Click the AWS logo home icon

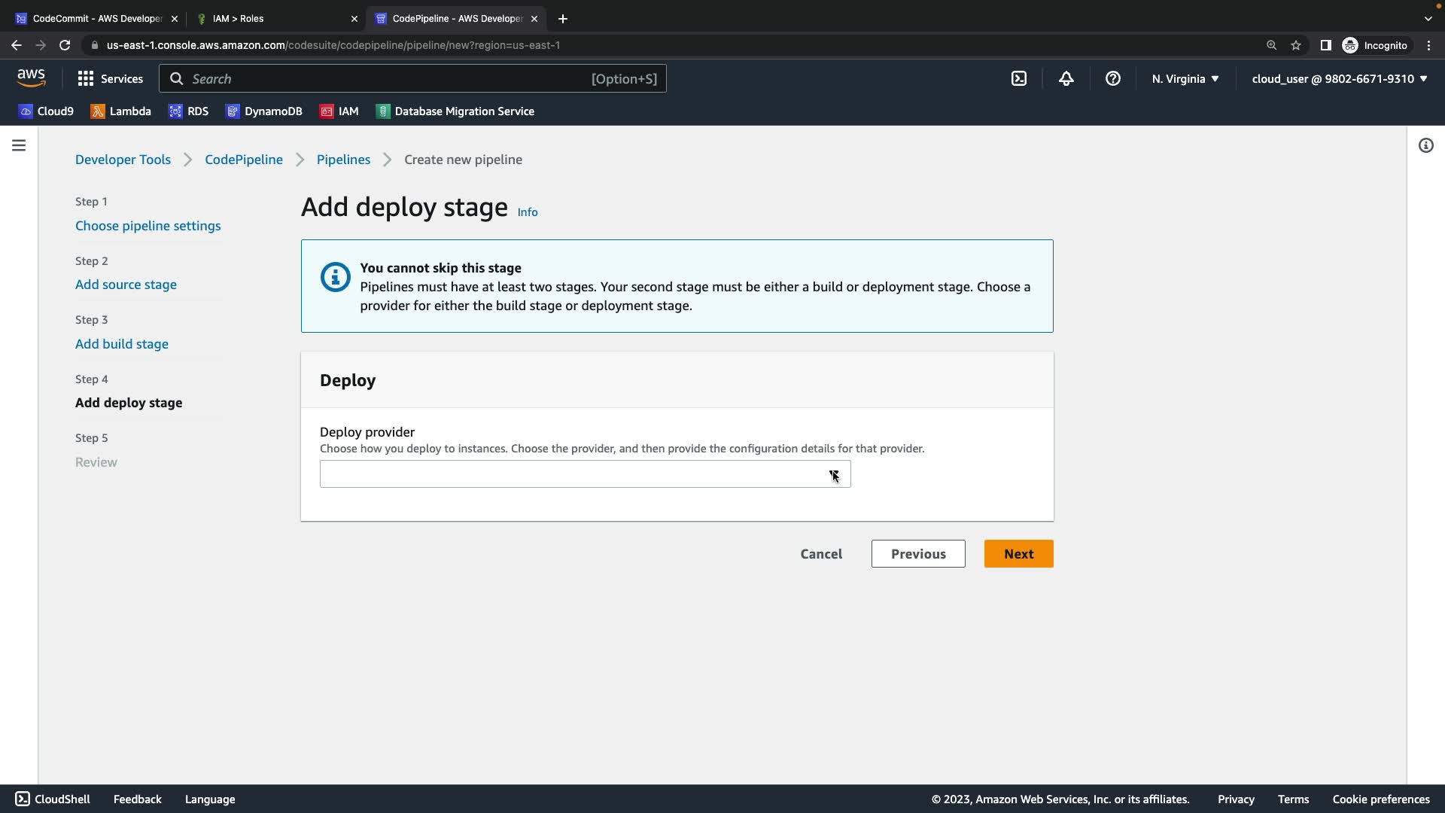[31, 78]
